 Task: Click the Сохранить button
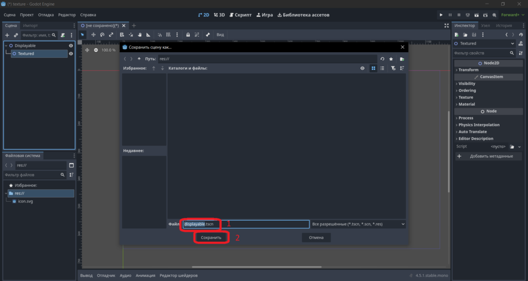[211, 238]
